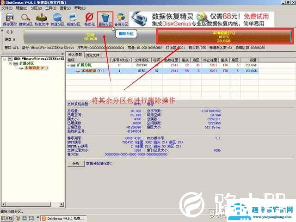Open the 硬盘 (Disk) menu
Viewport: 296px width, 222px height.
click(22, 8)
